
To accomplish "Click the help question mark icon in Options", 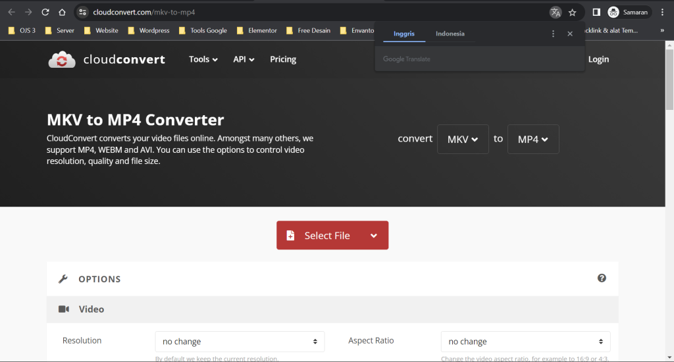I will pyautogui.click(x=602, y=278).
